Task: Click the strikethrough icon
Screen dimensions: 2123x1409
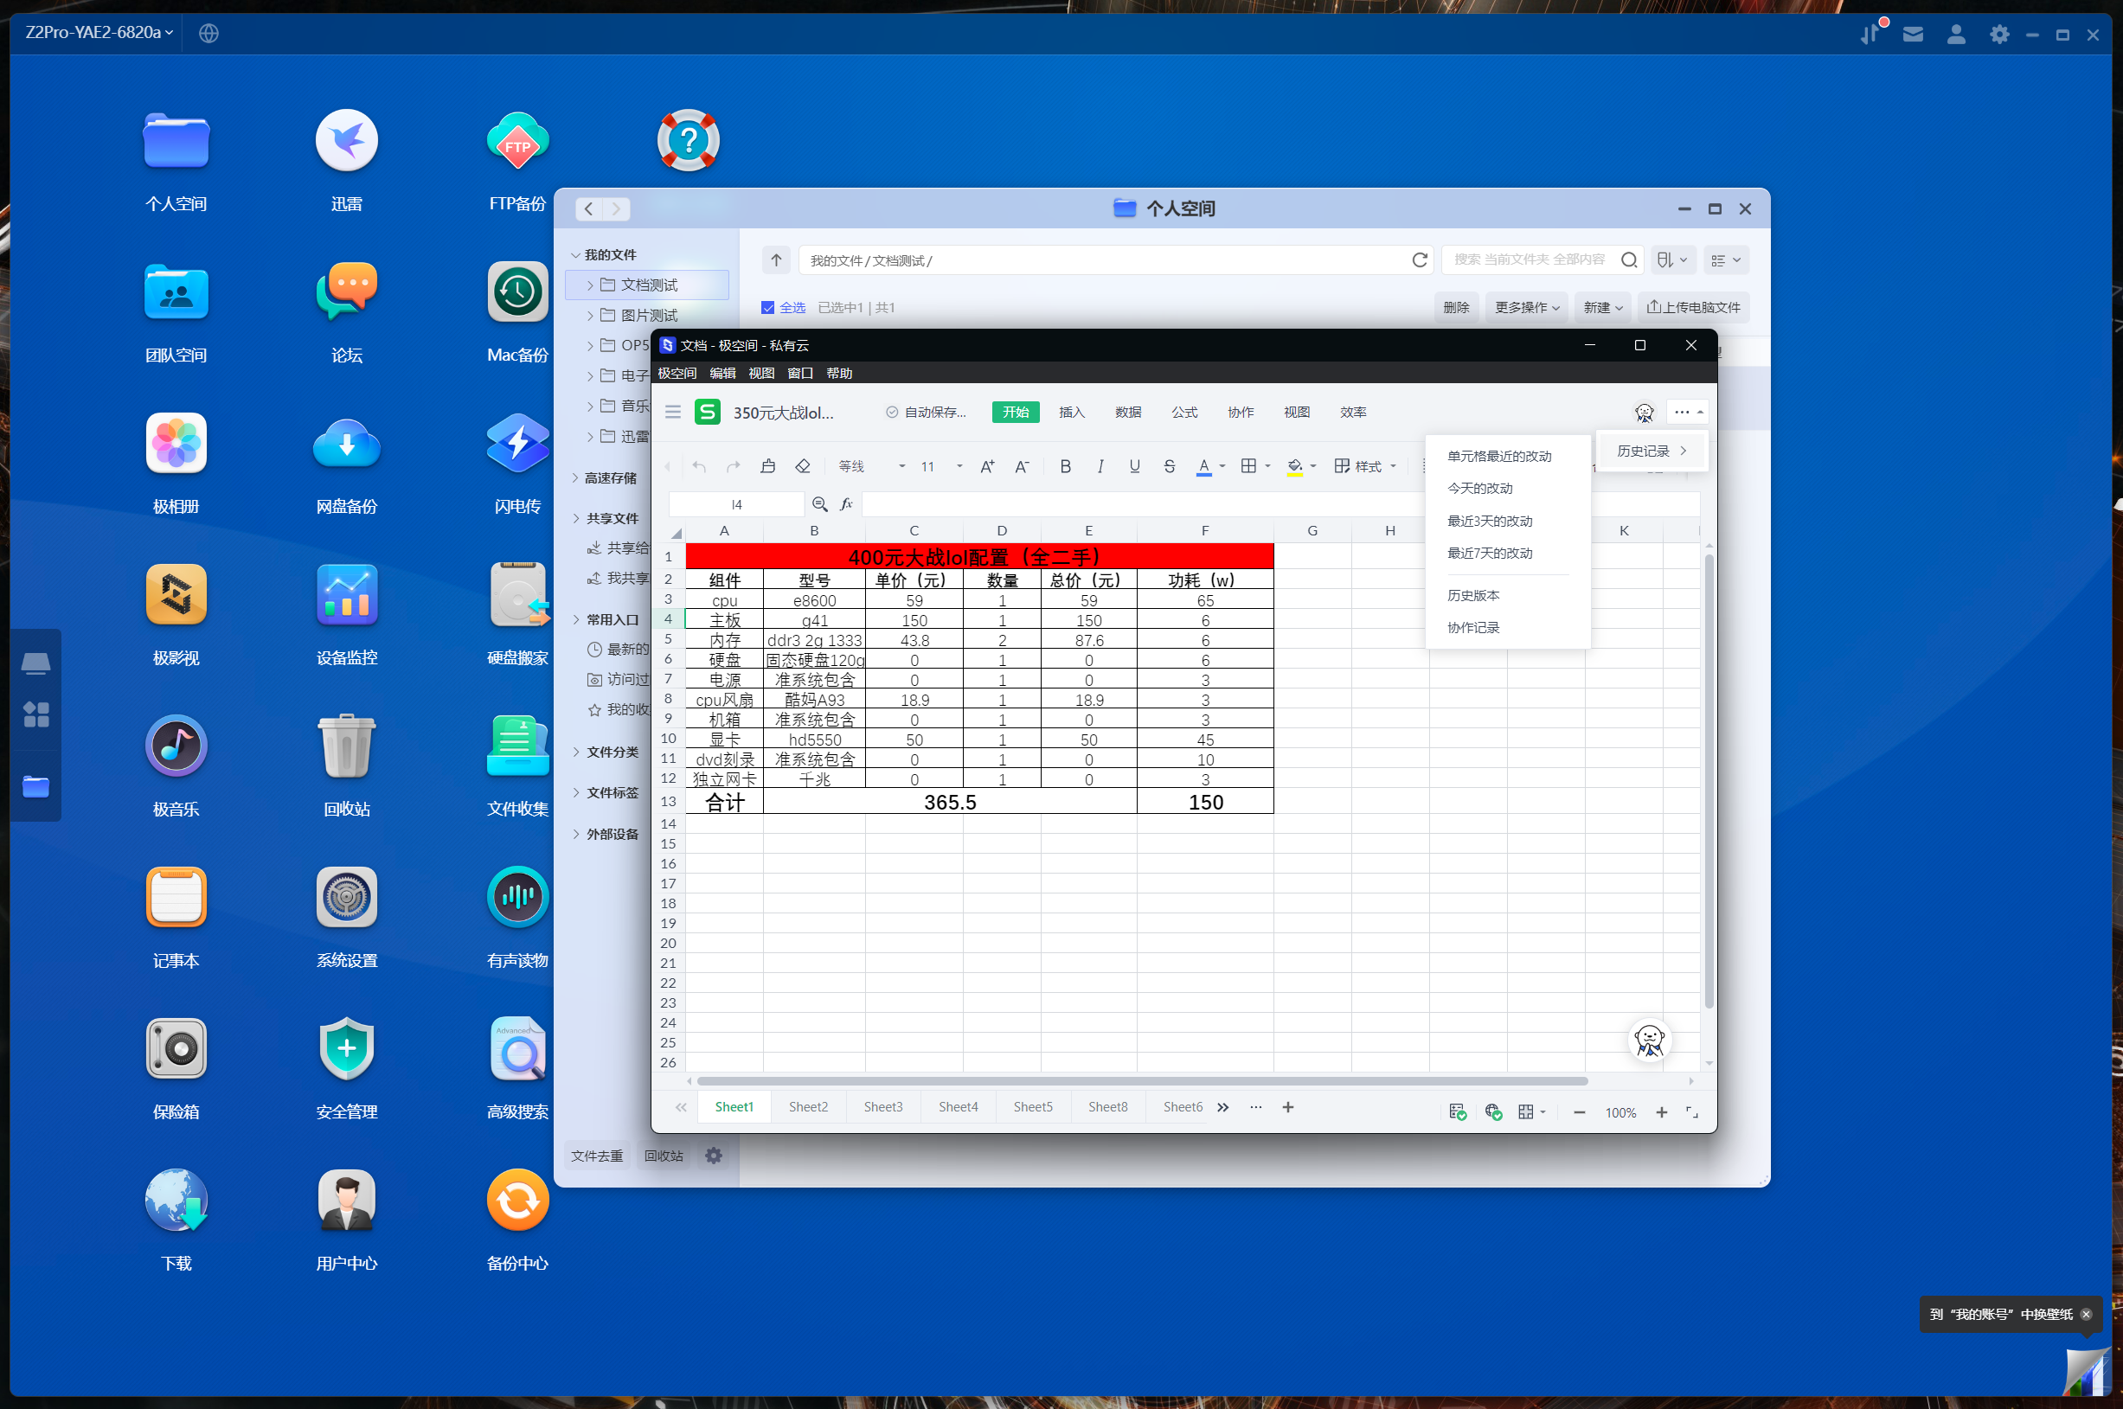Action: pyautogui.click(x=1170, y=466)
